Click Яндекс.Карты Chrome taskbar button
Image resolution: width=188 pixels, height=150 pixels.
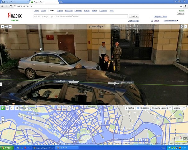pyautogui.click(x=44, y=148)
